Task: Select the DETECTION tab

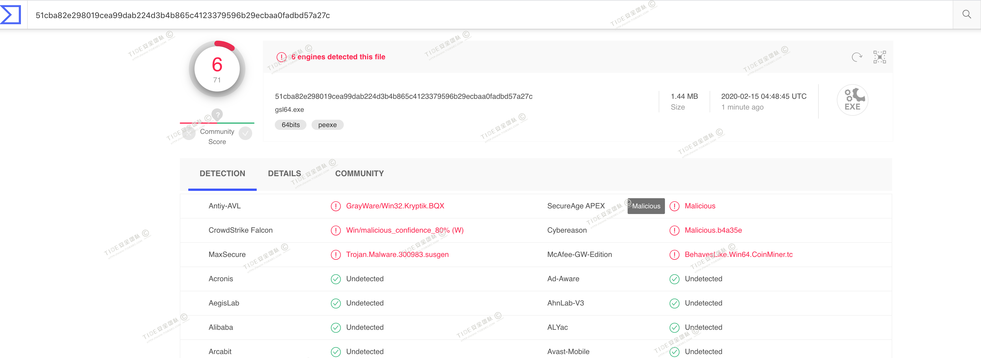Action: (x=222, y=173)
